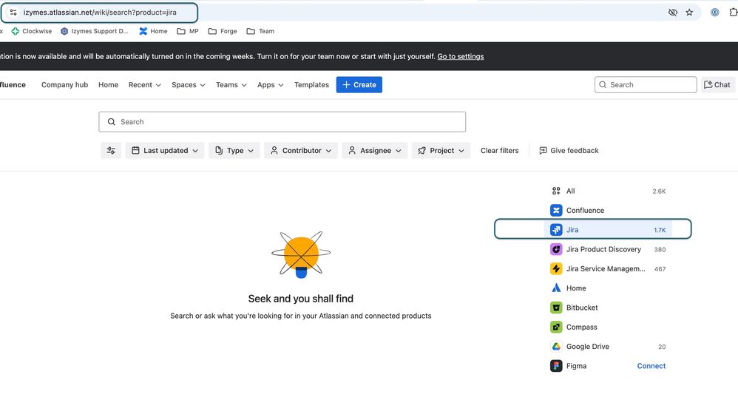Viewport: 738px width, 414px height.
Task: Select the Jira Product Discovery label
Action: click(x=603, y=249)
